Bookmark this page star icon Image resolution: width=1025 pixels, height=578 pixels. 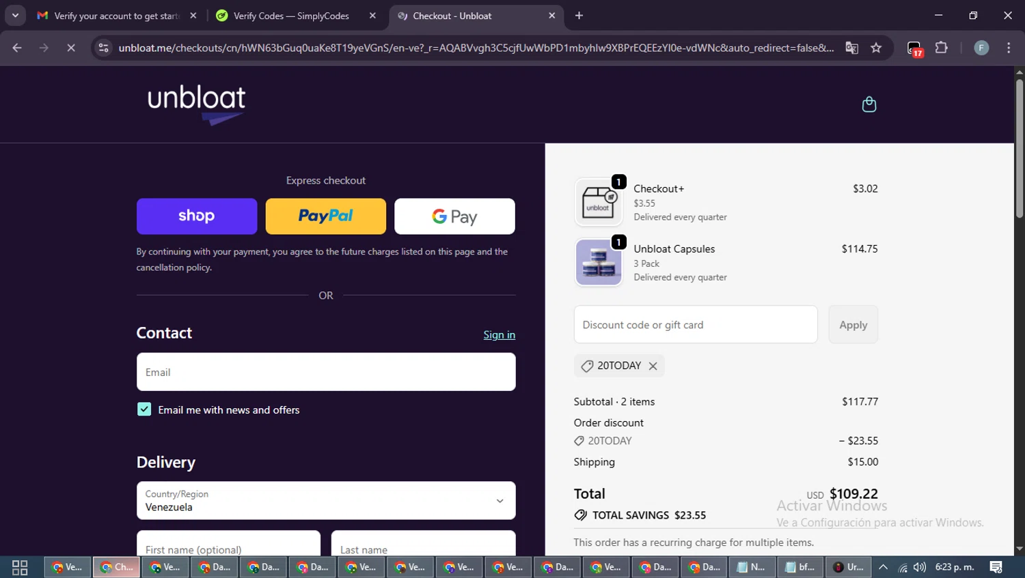coord(876,48)
